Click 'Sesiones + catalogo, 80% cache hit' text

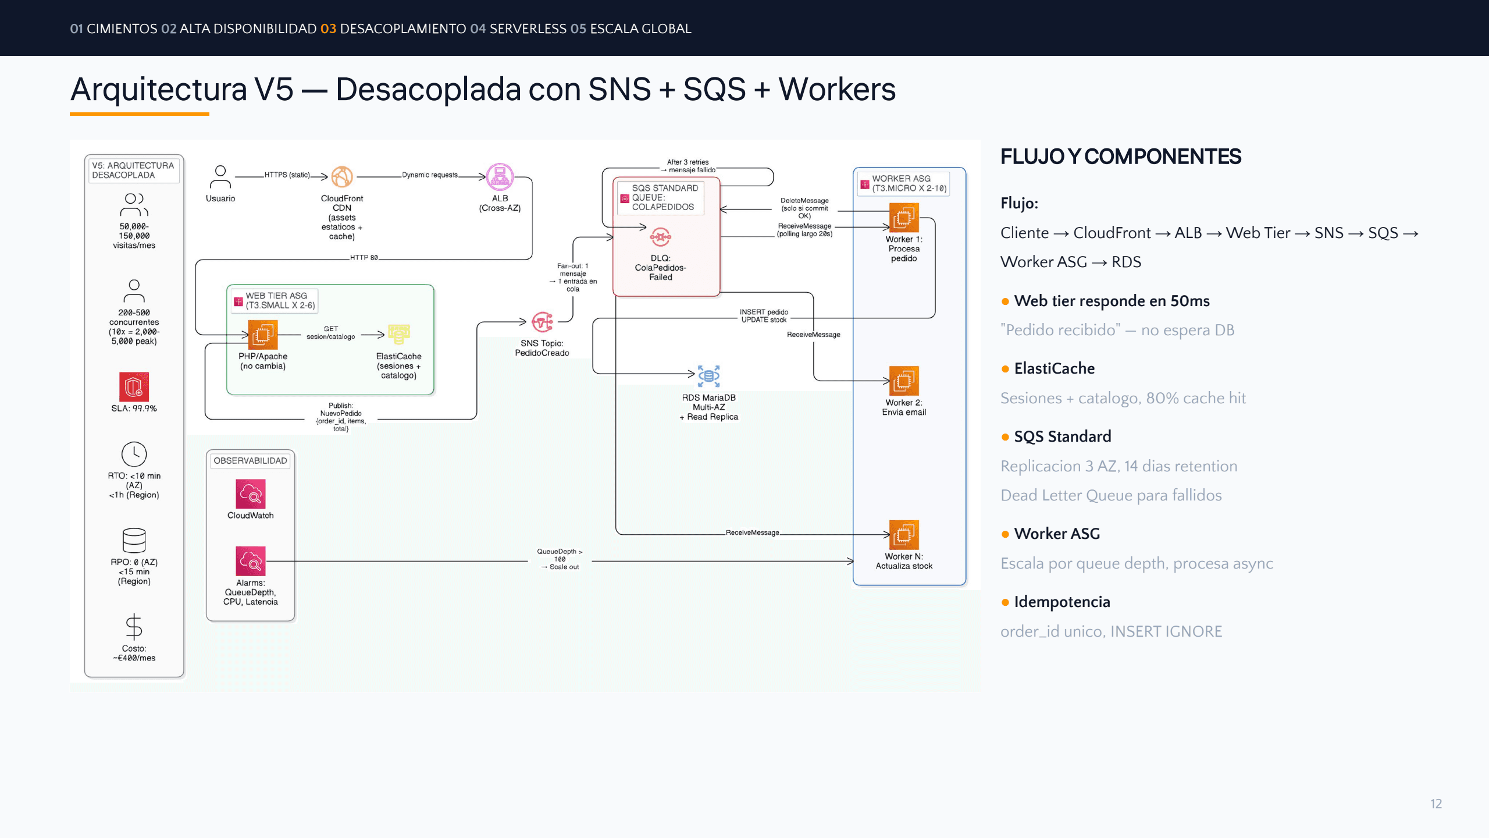coord(1123,397)
